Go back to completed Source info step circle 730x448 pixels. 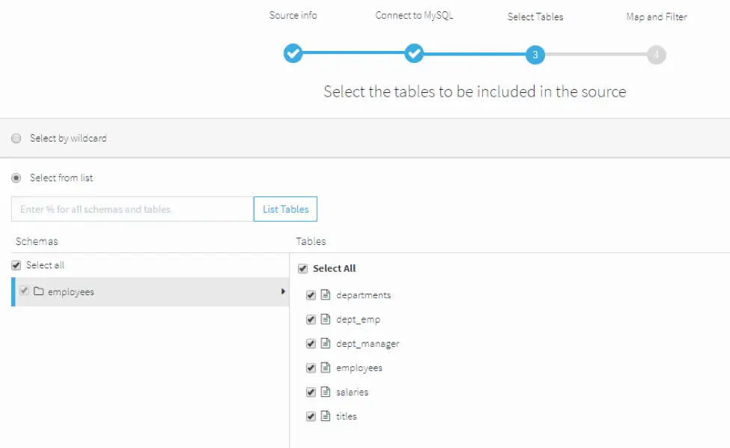click(293, 54)
